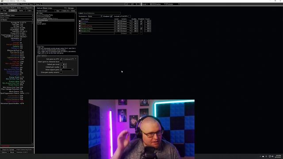This screenshot has height=159, width=283.
Task: Disable the Herald of Agony gem checkbox
Action: (141, 28)
